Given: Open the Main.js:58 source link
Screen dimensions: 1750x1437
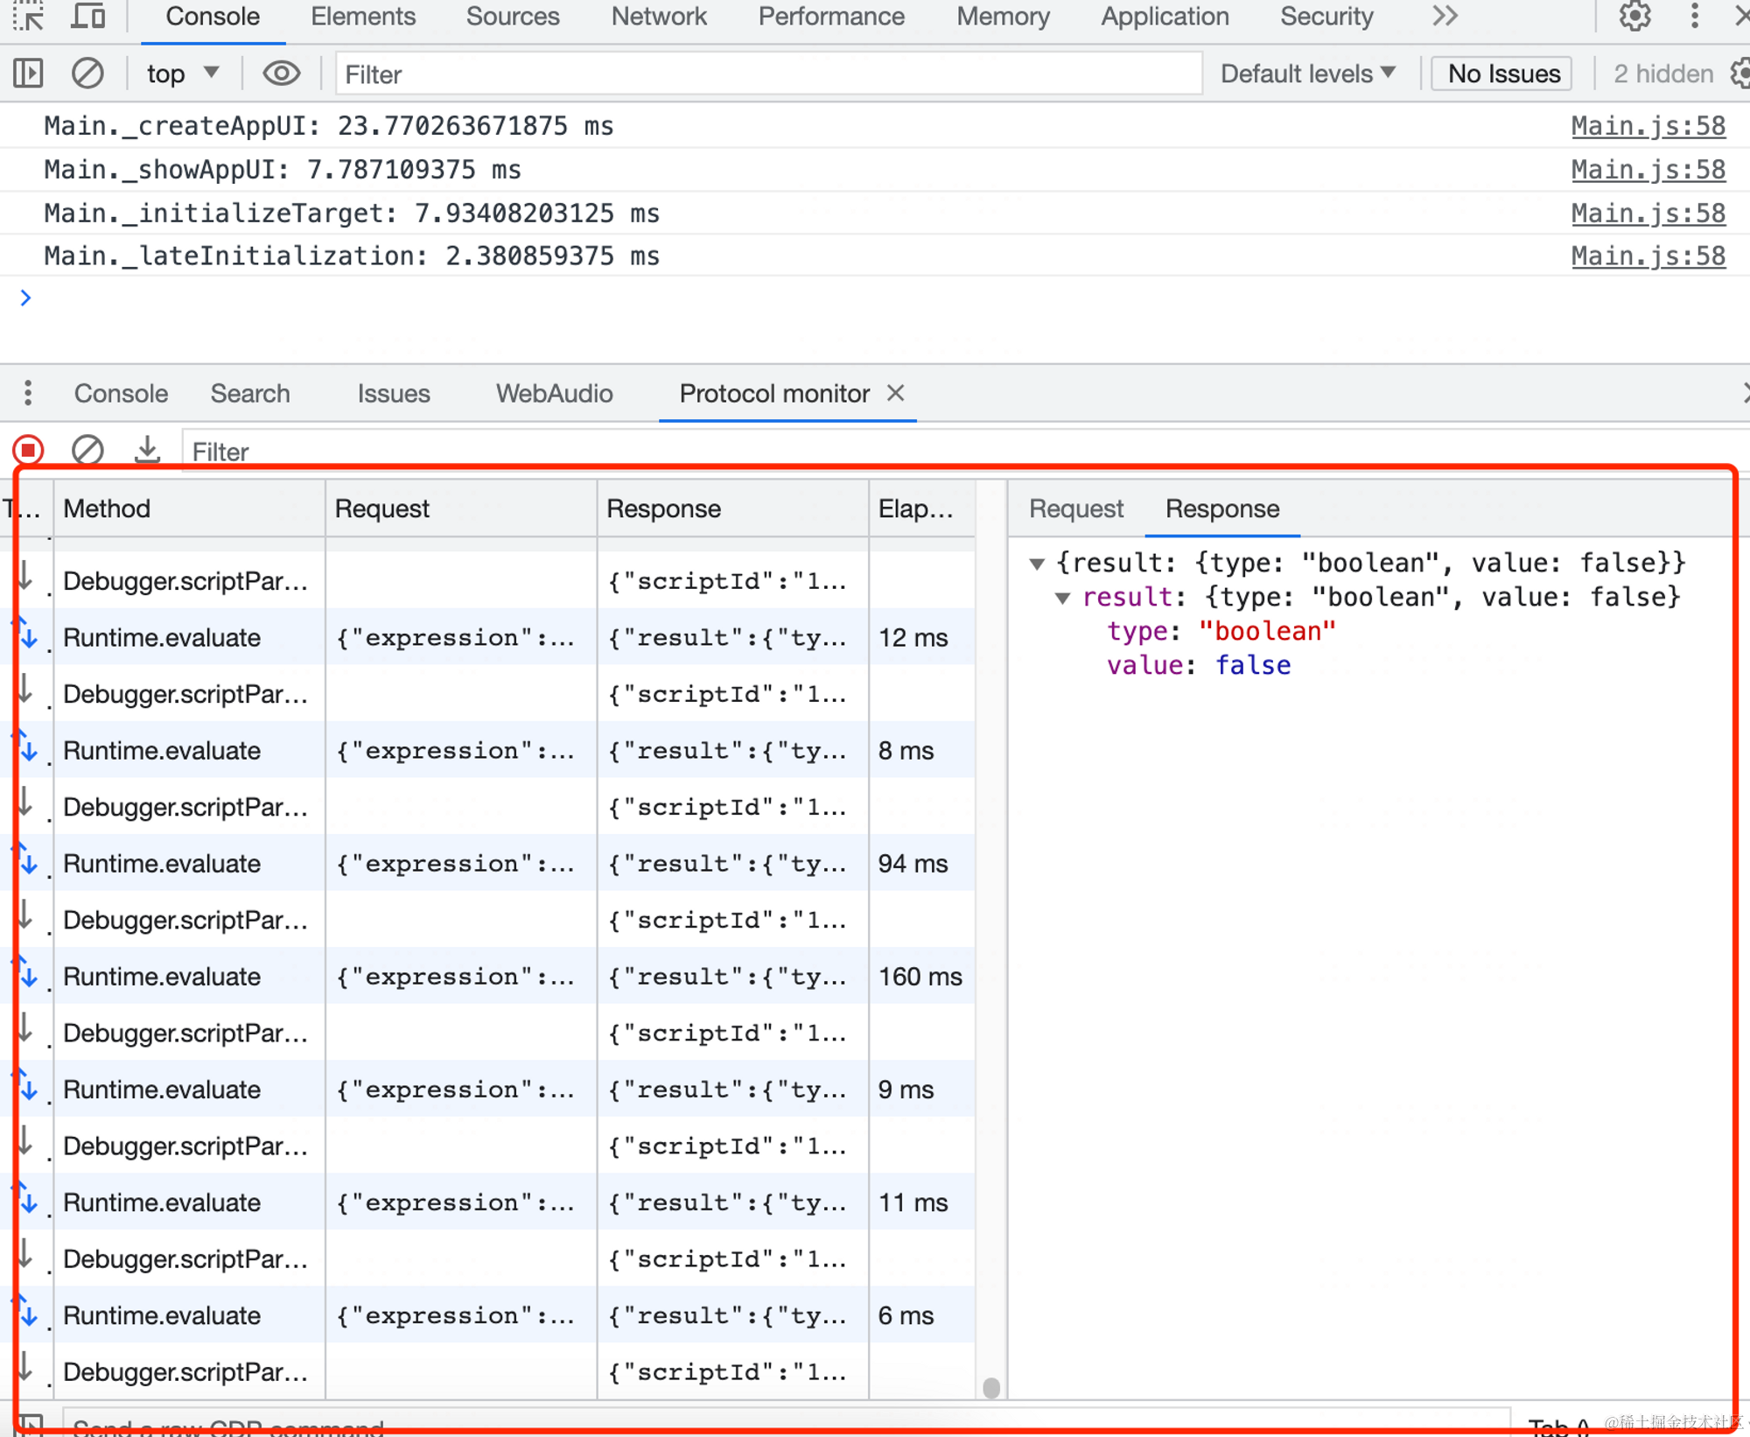Looking at the screenshot, I should (1648, 125).
